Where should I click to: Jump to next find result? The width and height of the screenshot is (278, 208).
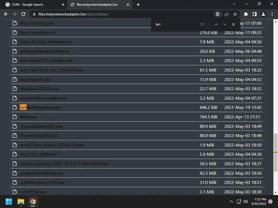click(225, 24)
